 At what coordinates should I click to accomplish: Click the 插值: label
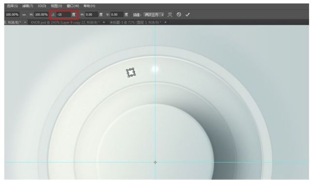click(137, 15)
